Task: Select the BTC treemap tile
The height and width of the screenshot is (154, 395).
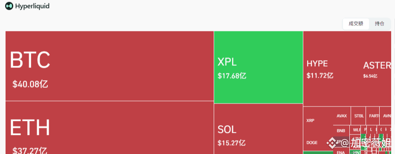Action: (110, 66)
